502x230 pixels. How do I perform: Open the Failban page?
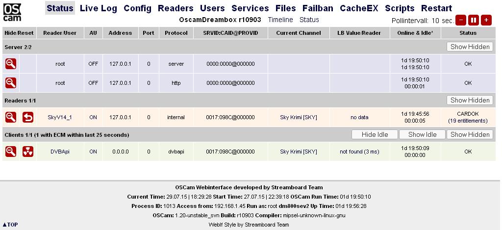(318, 8)
